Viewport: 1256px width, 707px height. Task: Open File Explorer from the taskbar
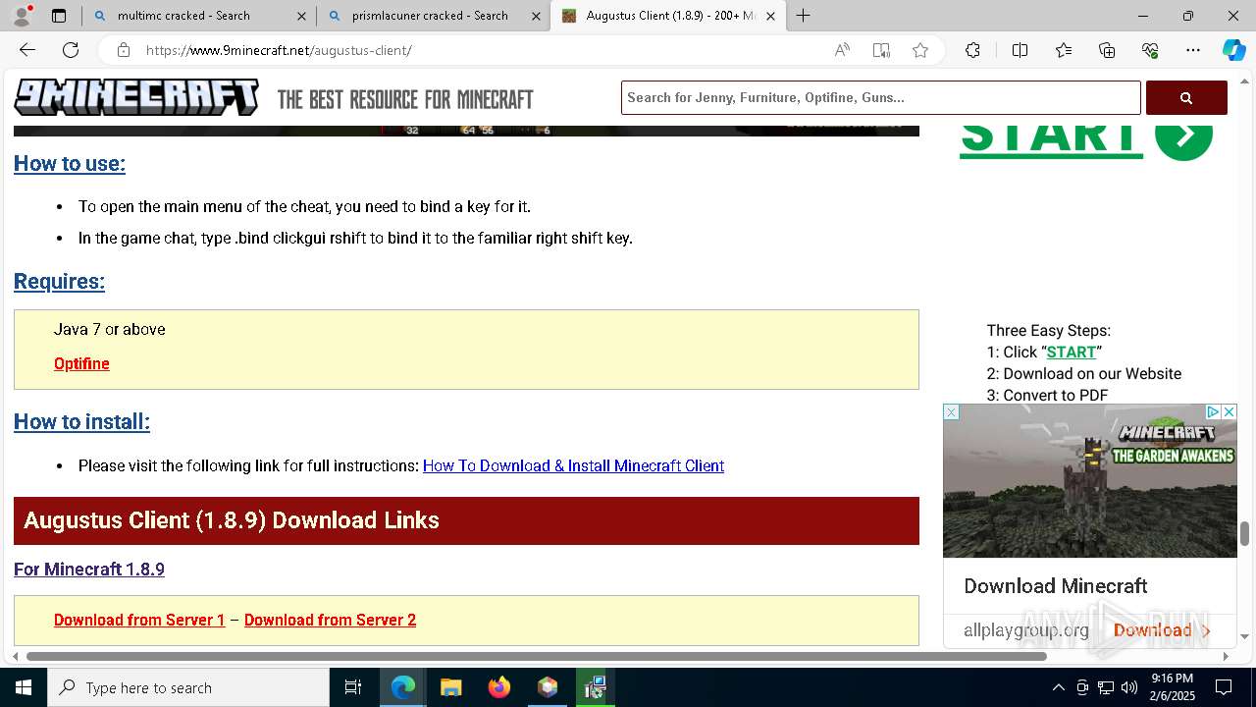[x=450, y=687]
